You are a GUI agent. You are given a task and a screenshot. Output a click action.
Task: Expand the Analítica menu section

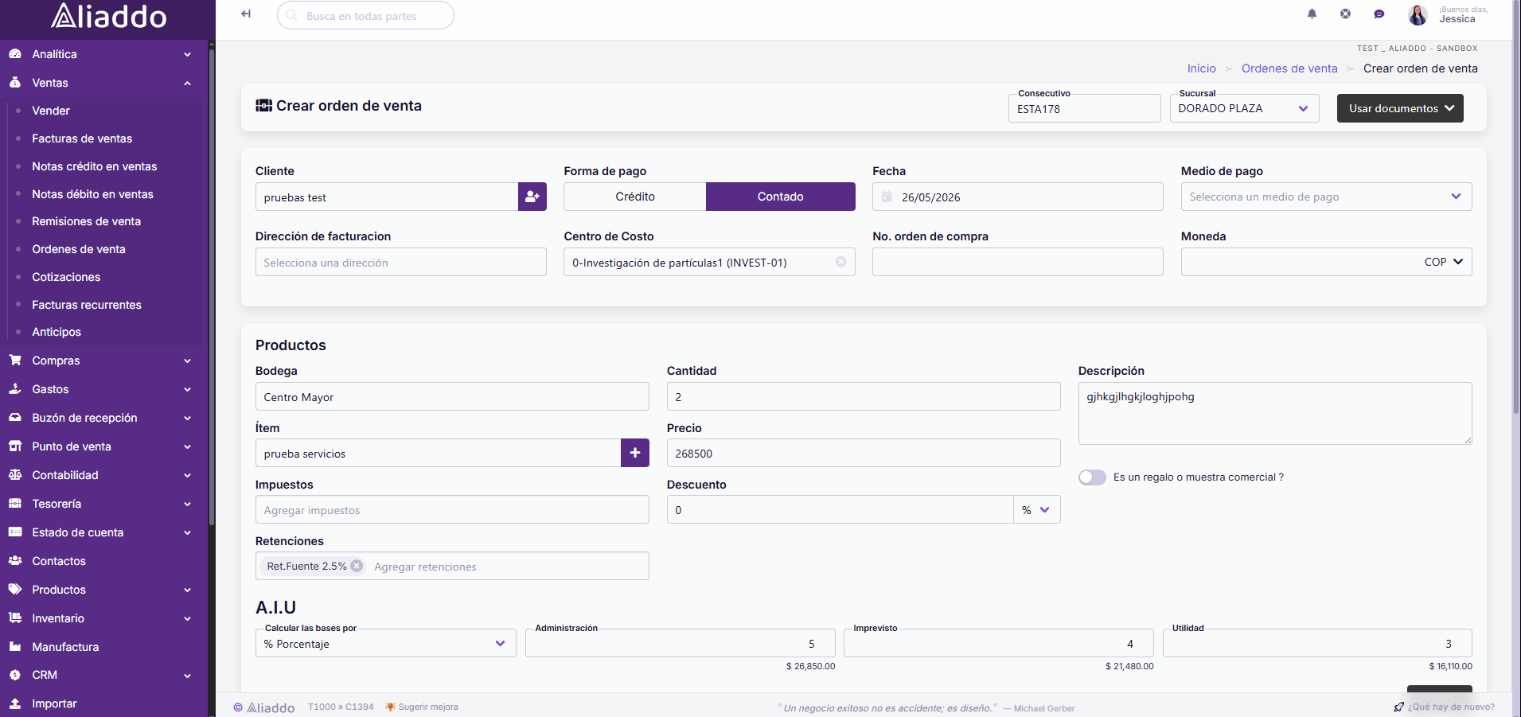click(187, 54)
